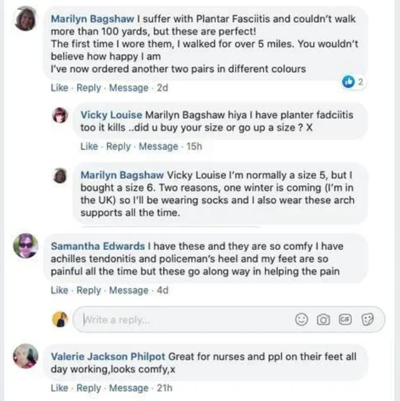Reply to Marilyn Bagshaw's top comment

[x=88, y=88]
